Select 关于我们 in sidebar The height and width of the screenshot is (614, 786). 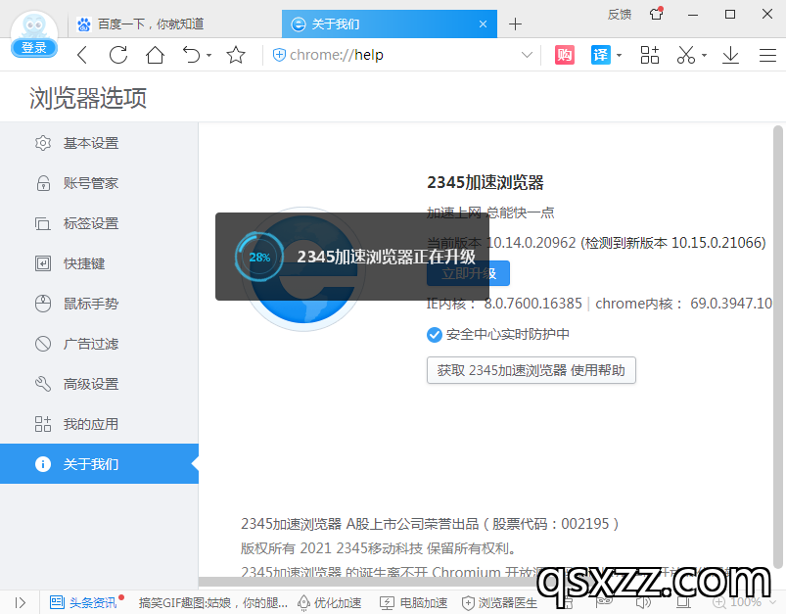[x=99, y=464]
